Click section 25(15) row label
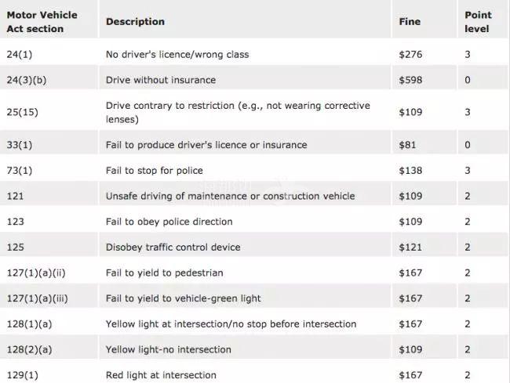 pos(23,112)
